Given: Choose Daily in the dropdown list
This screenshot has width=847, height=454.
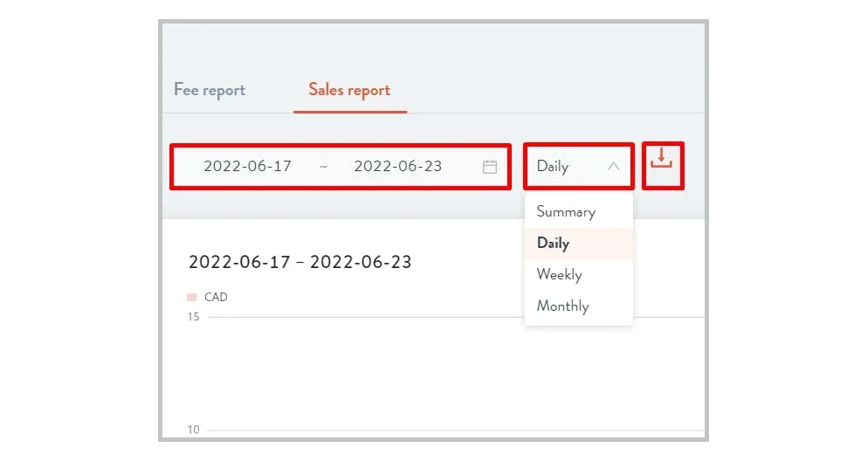Looking at the screenshot, I should click(x=579, y=243).
